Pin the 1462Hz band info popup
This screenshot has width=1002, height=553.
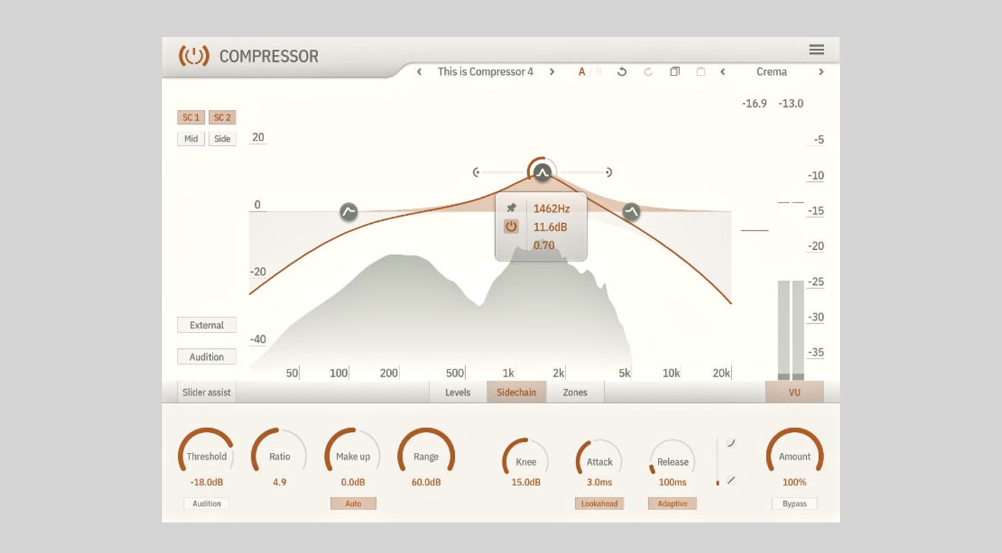[512, 208]
